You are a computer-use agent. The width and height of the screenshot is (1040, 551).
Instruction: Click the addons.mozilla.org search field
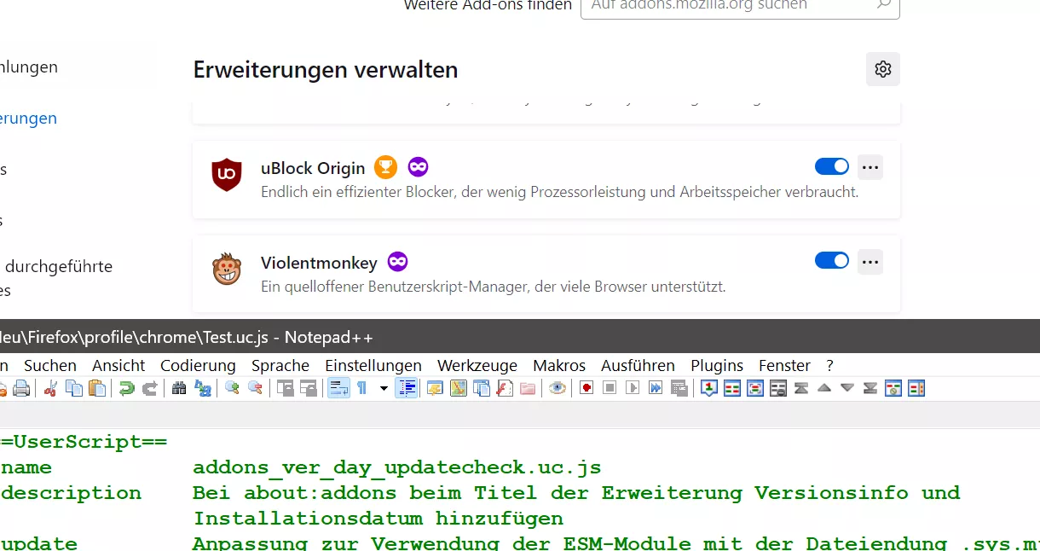click(x=740, y=6)
